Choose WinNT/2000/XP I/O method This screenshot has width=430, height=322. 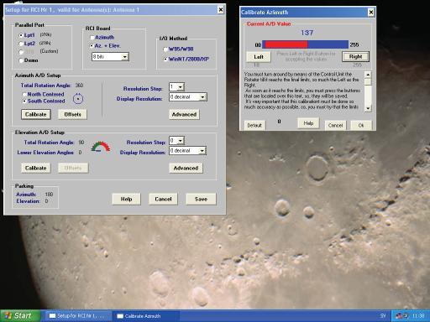[x=165, y=59]
